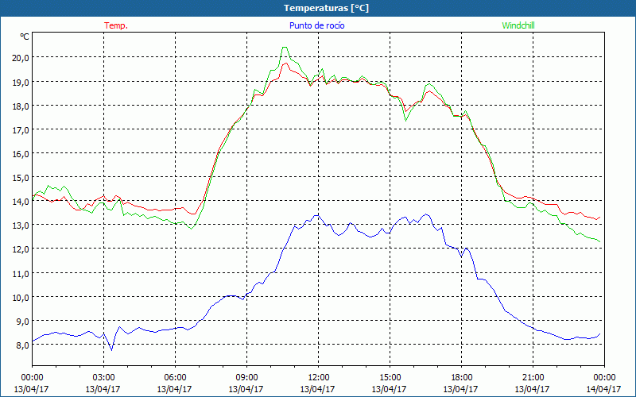Click the 'Temperaturas [°C]' chart title
Viewport: 636px width, 397px height.
(x=326, y=8)
